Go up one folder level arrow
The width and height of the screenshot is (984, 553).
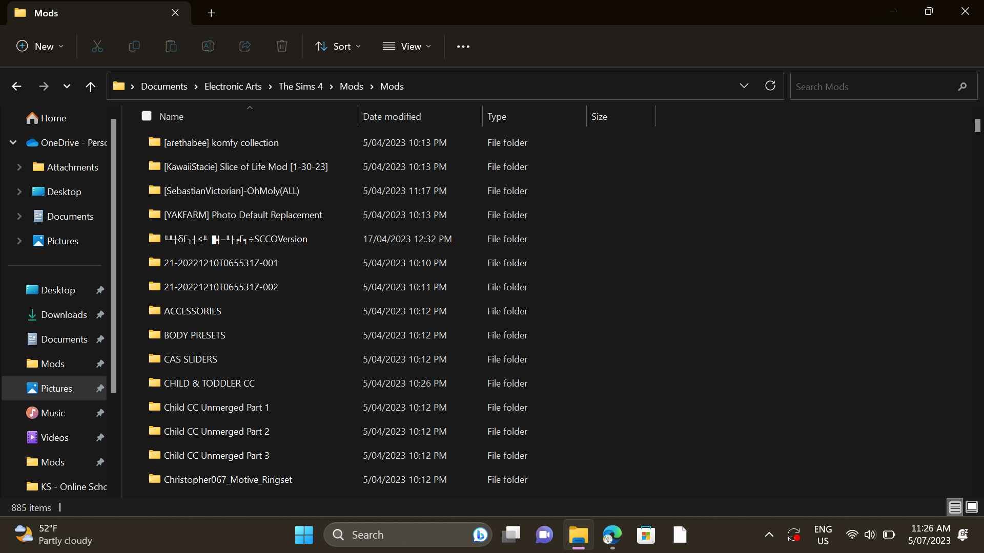(91, 87)
